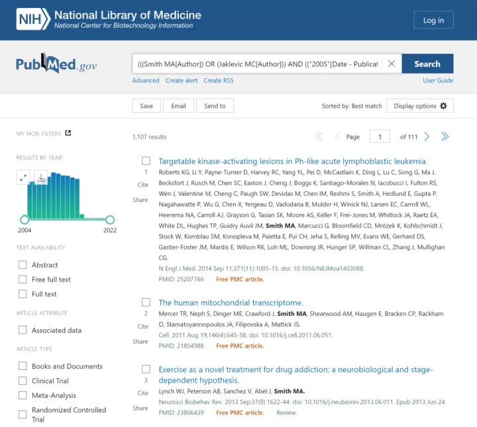This screenshot has height=427, width=477.
Task: Check the Associated data filter
Action: coord(23,330)
